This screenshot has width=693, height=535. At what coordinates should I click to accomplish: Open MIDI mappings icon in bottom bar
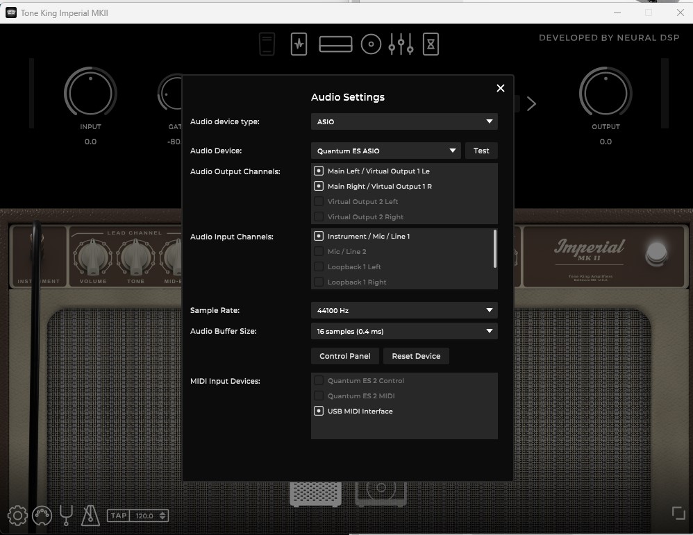(x=42, y=516)
